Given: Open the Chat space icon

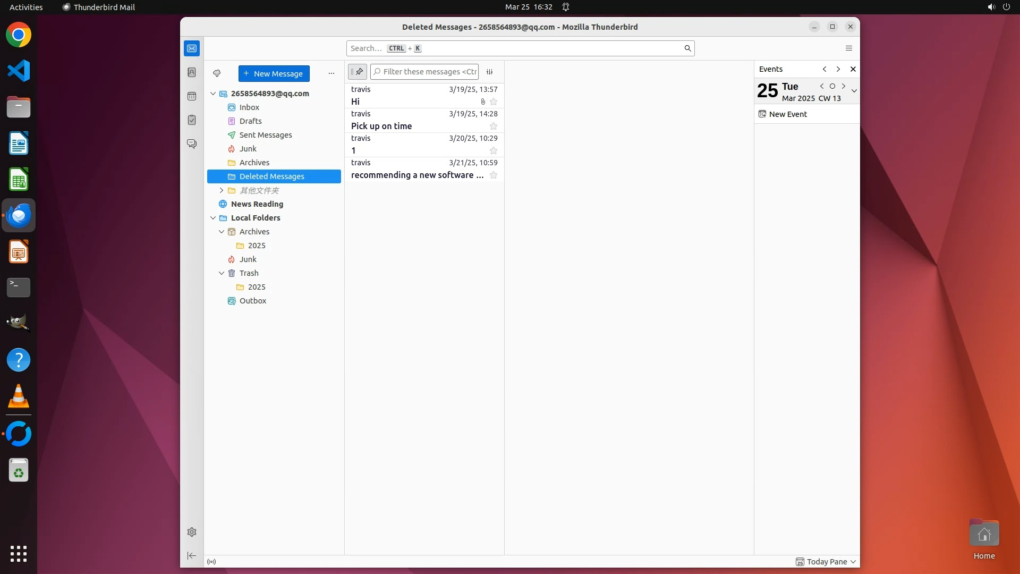Looking at the screenshot, I should point(192,144).
